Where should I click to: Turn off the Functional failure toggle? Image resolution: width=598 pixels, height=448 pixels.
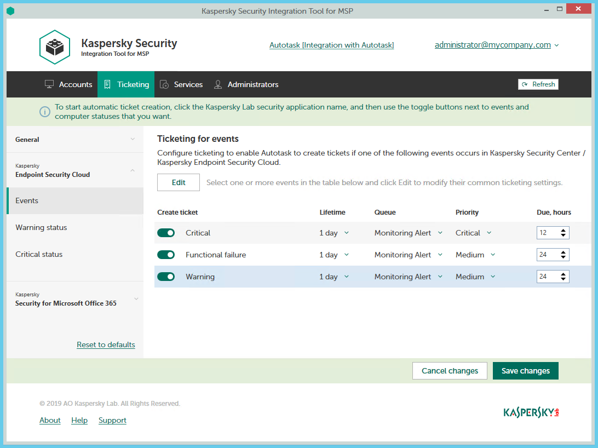(166, 255)
